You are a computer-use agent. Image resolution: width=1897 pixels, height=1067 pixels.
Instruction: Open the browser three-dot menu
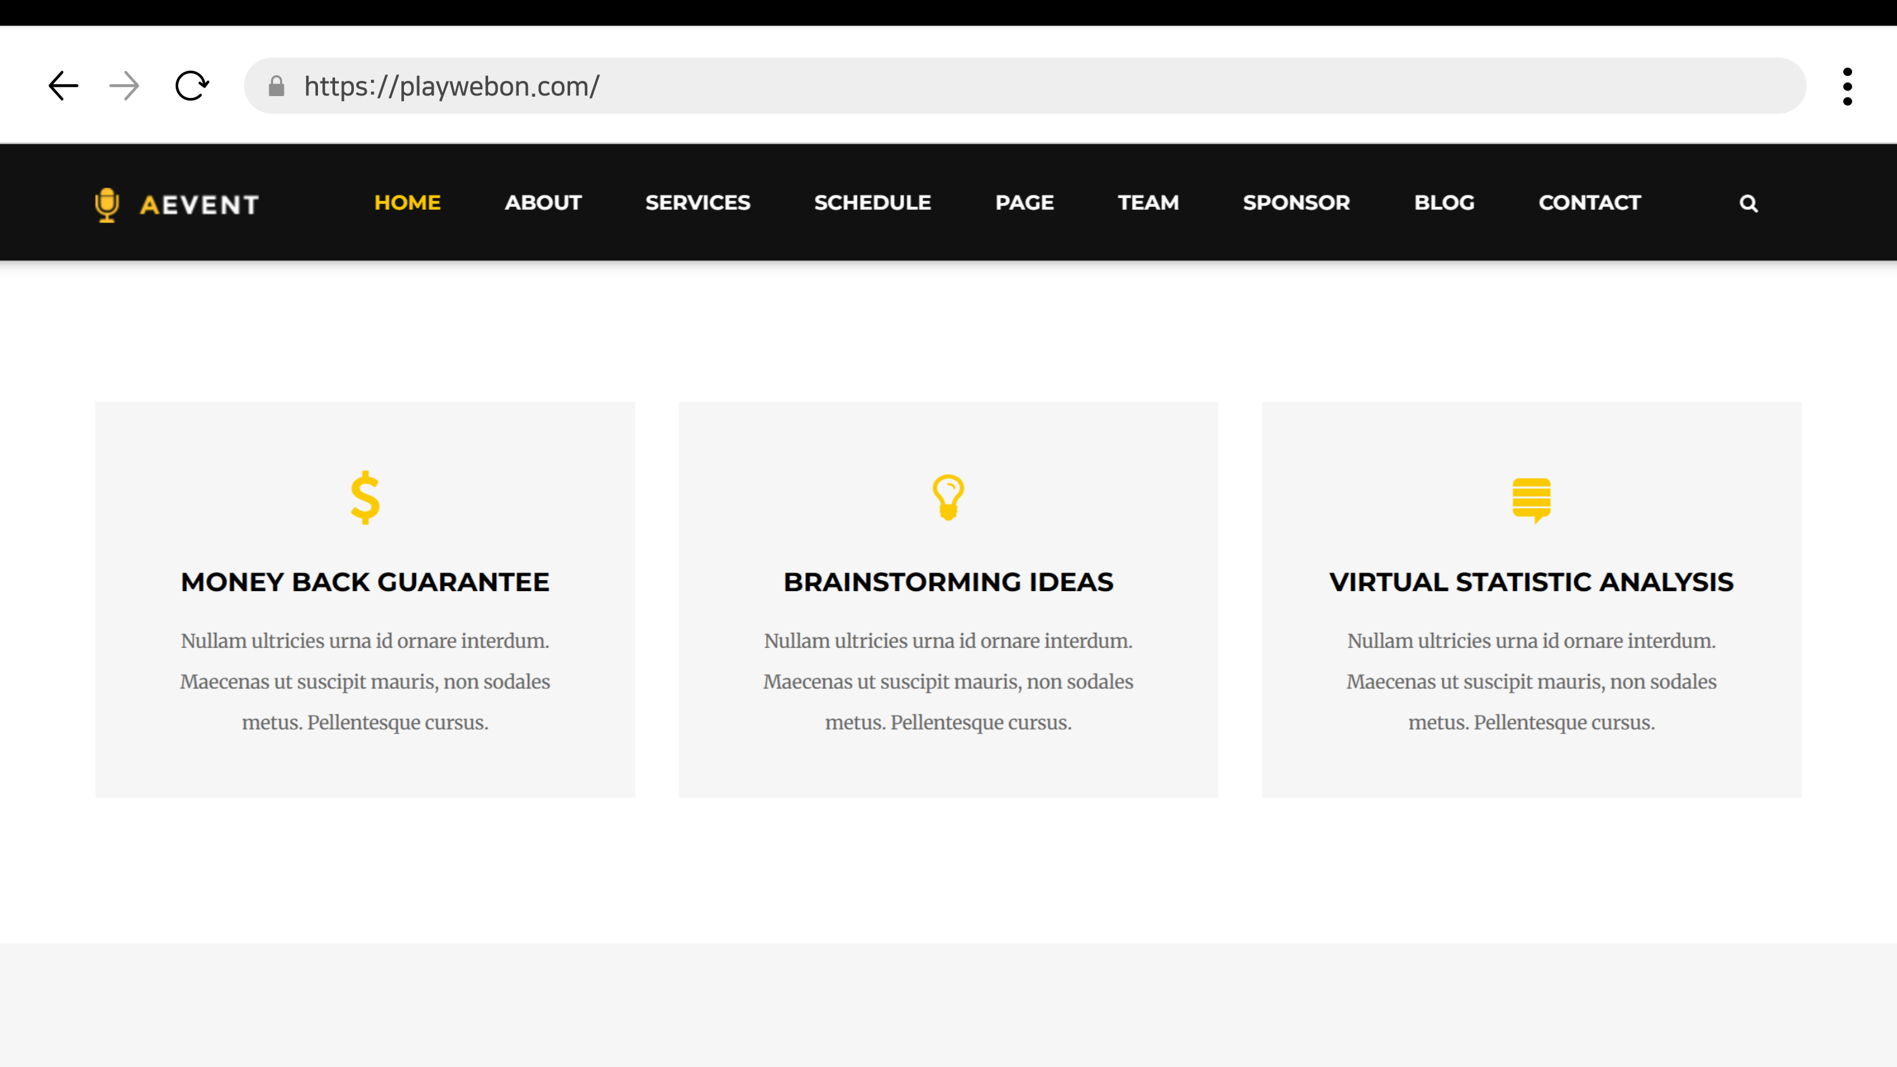click(x=1847, y=87)
